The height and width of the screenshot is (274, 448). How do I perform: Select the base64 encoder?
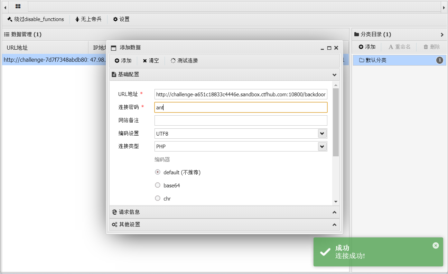[158, 185]
